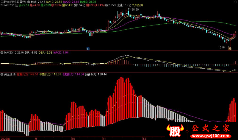Click the 38.50 high price label
The height and width of the screenshot is (140, 238).
click(x=135, y=10)
